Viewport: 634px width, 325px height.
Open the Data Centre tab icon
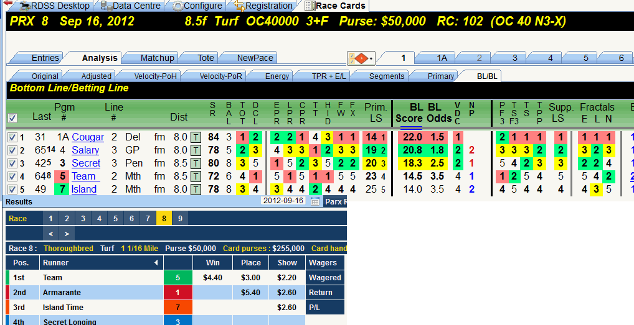(x=106, y=6)
